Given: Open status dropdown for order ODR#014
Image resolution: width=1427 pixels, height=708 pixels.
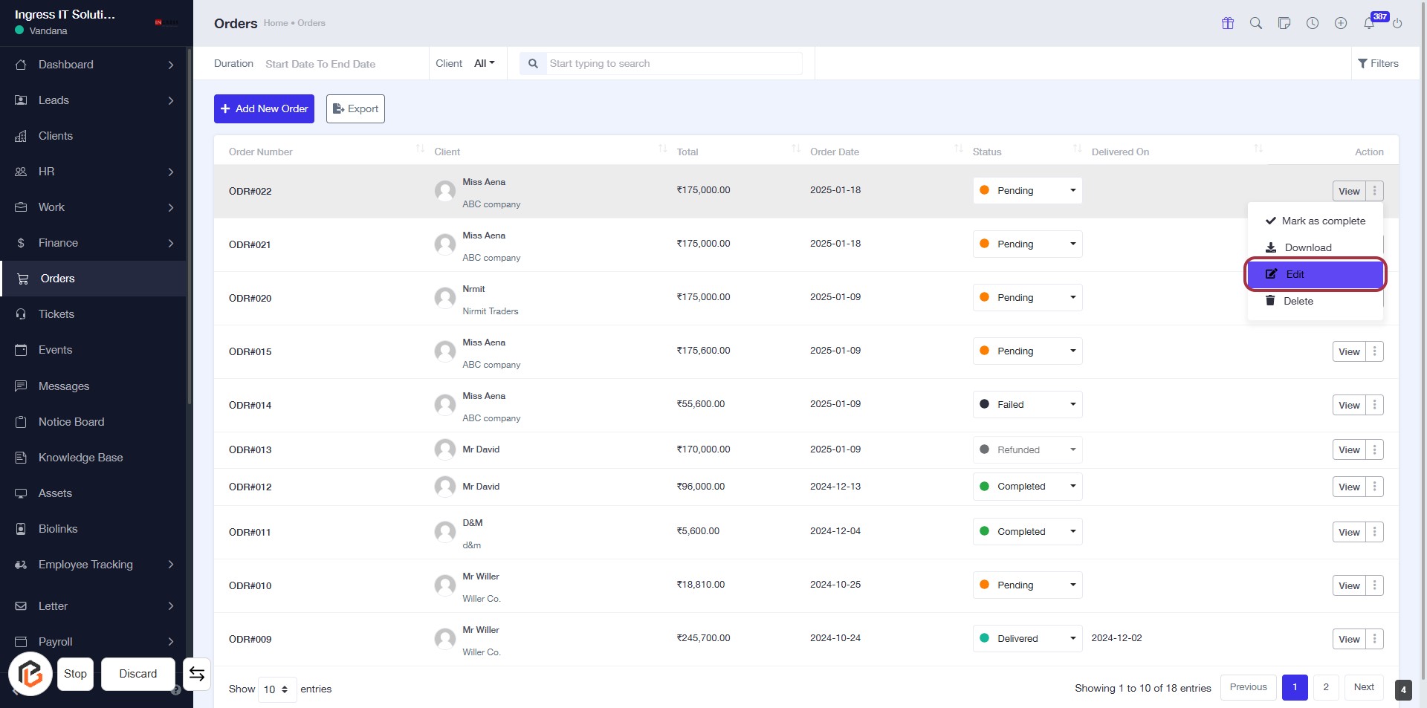Looking at the screenshot, I should [x=1027, y=405].
